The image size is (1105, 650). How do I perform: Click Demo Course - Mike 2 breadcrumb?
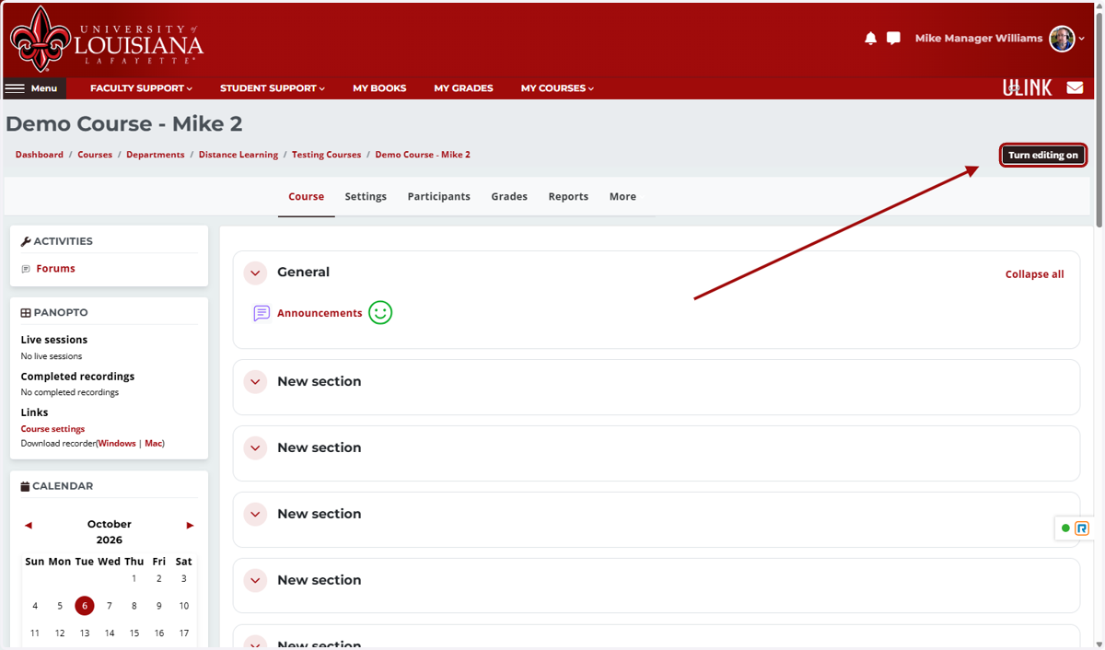(x=423, y=155)
